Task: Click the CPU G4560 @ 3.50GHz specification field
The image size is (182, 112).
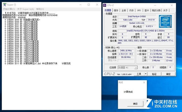Action: click(x=146, y=31)
